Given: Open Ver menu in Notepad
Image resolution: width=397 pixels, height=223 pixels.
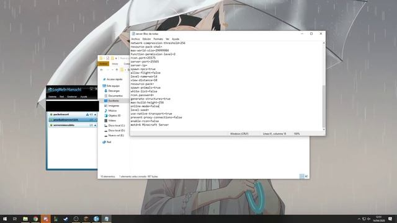Looking at the screenshot, I should [x=167, y=39].
